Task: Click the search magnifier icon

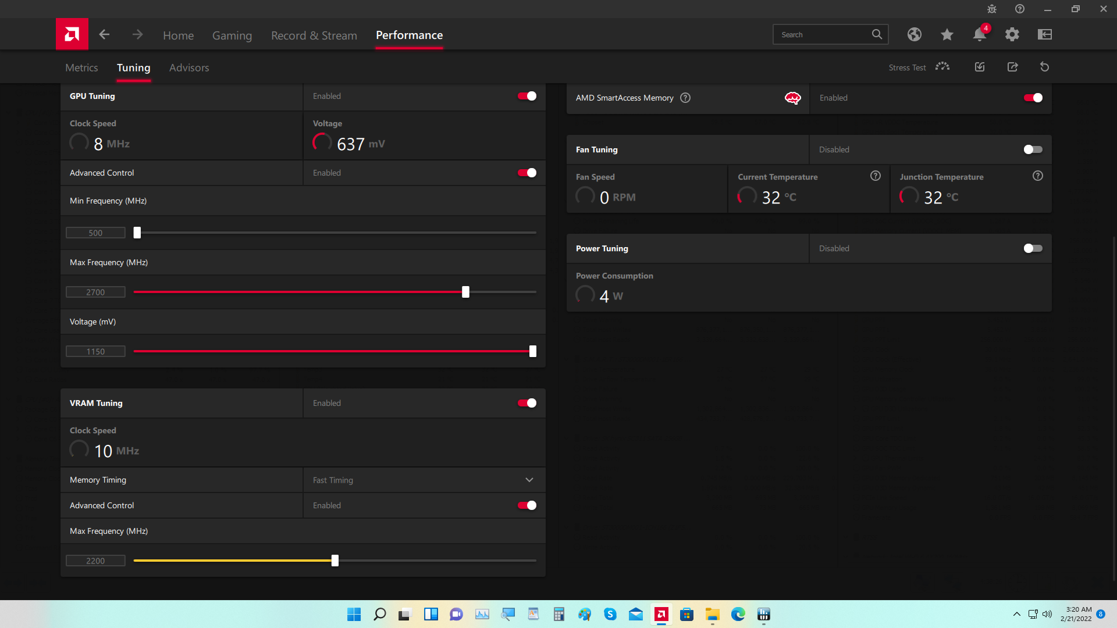Action: click(x=877, y=34)
